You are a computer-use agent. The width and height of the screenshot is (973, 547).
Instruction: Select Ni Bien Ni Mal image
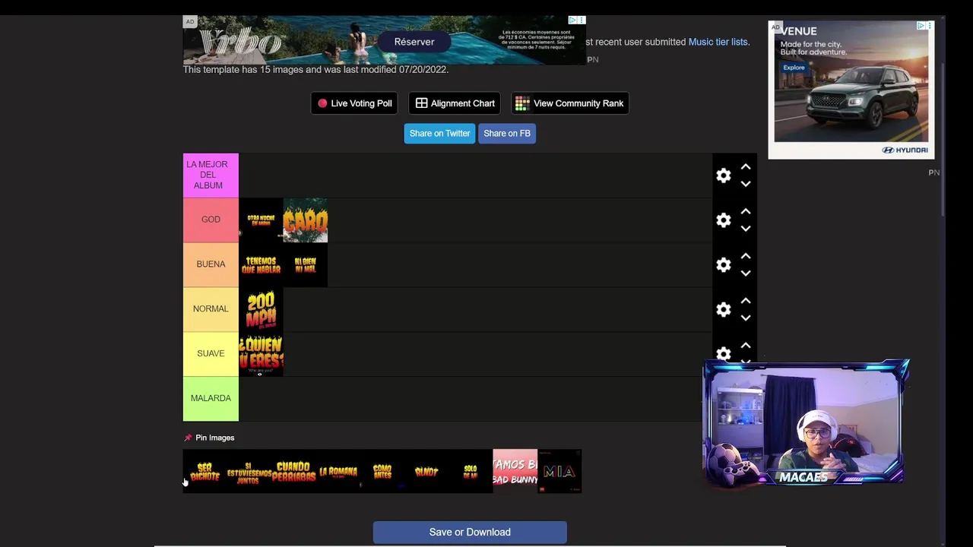tap(305, 265)
